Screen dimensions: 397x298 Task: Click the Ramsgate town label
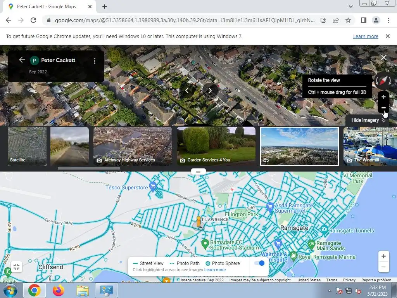pyautogui.click(x=294, y=228)
